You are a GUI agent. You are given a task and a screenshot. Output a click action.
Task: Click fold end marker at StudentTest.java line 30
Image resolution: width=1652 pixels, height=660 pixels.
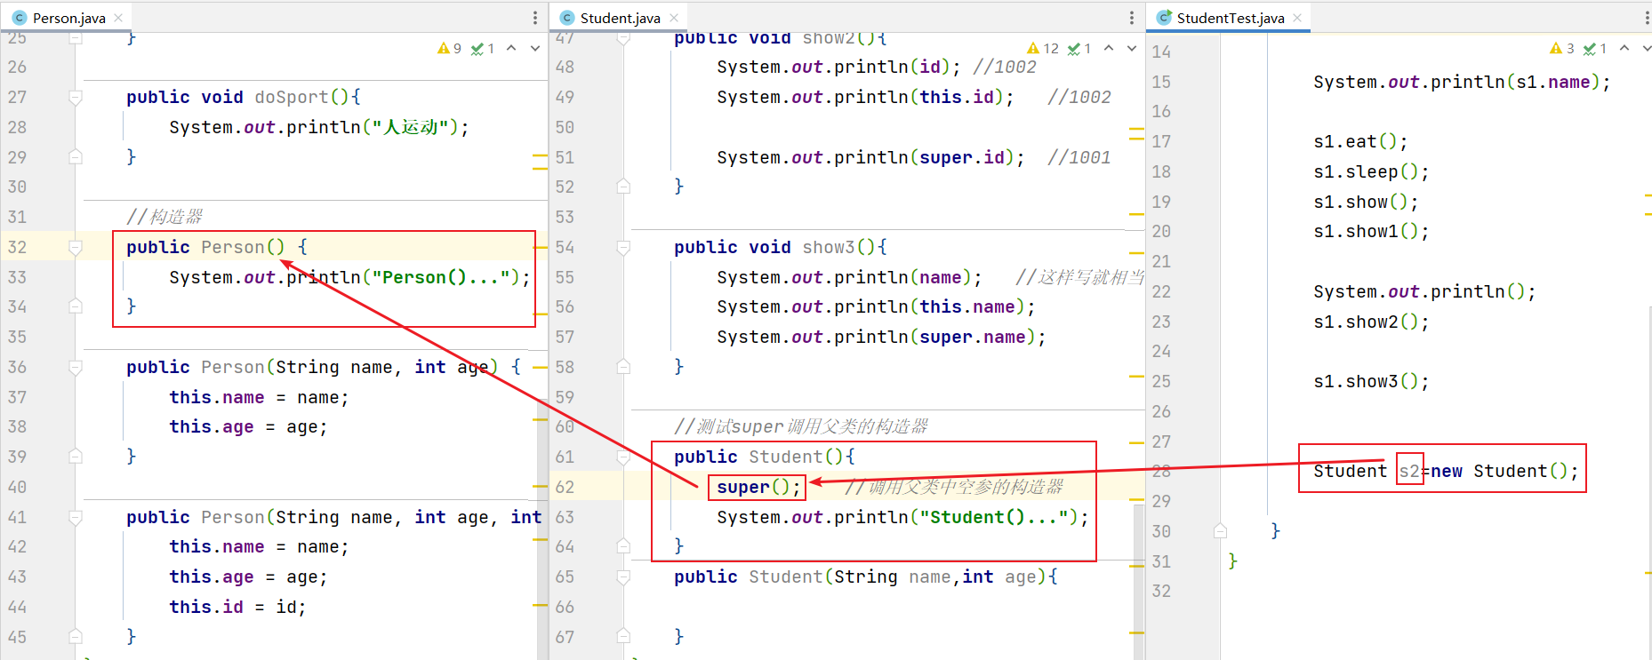coord(1220,531)
